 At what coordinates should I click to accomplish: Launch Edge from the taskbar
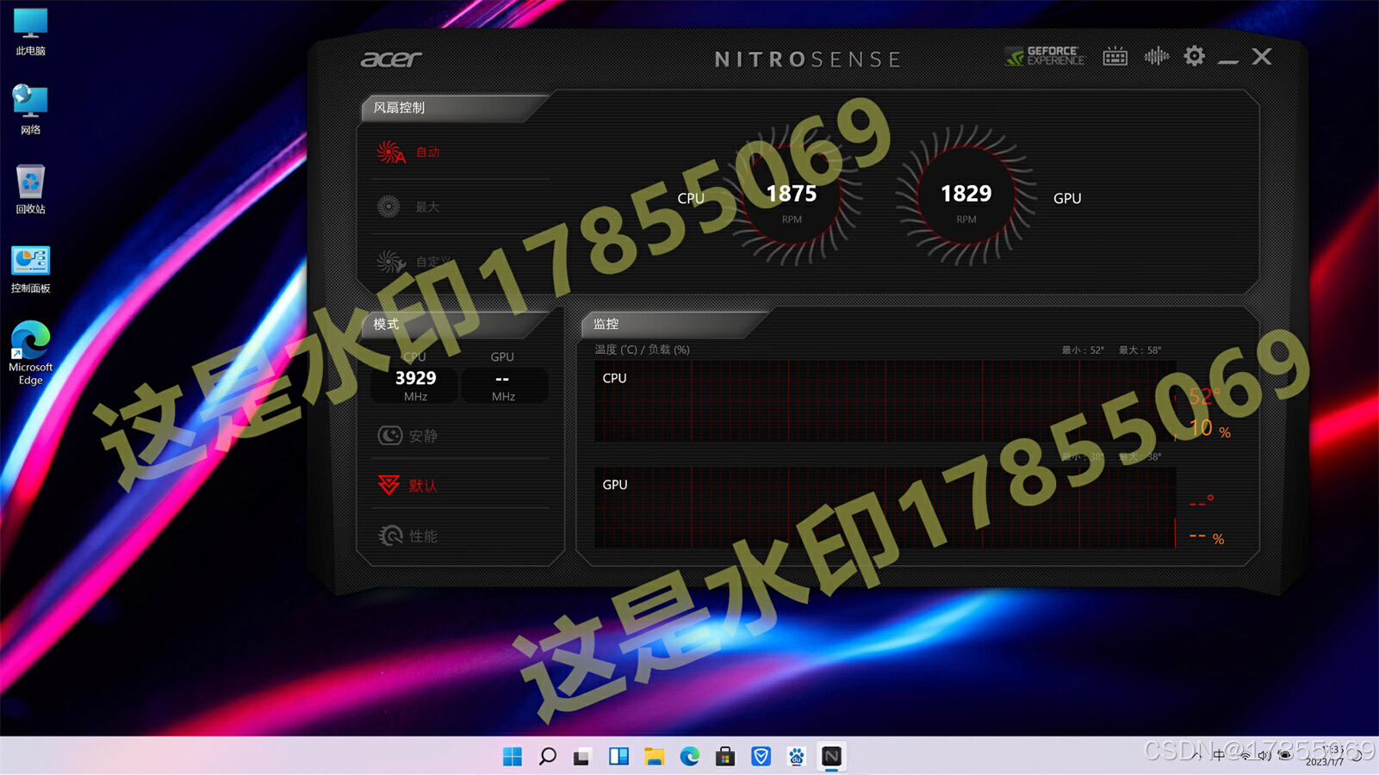(689, 756)
